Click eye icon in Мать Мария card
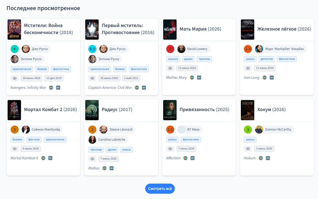This screenshot has height=199, width=318. (x=170, y=68)
